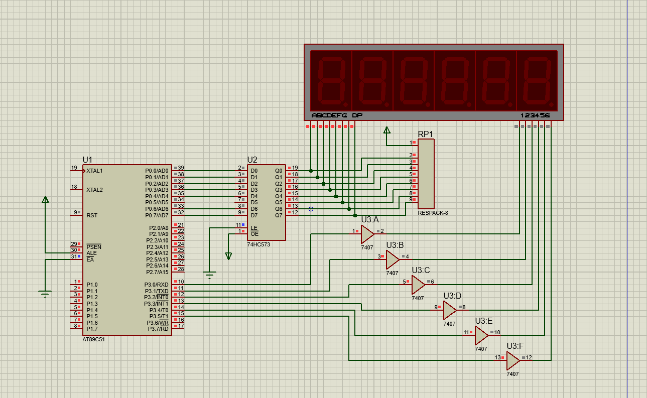Select the AT89C51 microcontroller body U1

(x=127, y=249)
